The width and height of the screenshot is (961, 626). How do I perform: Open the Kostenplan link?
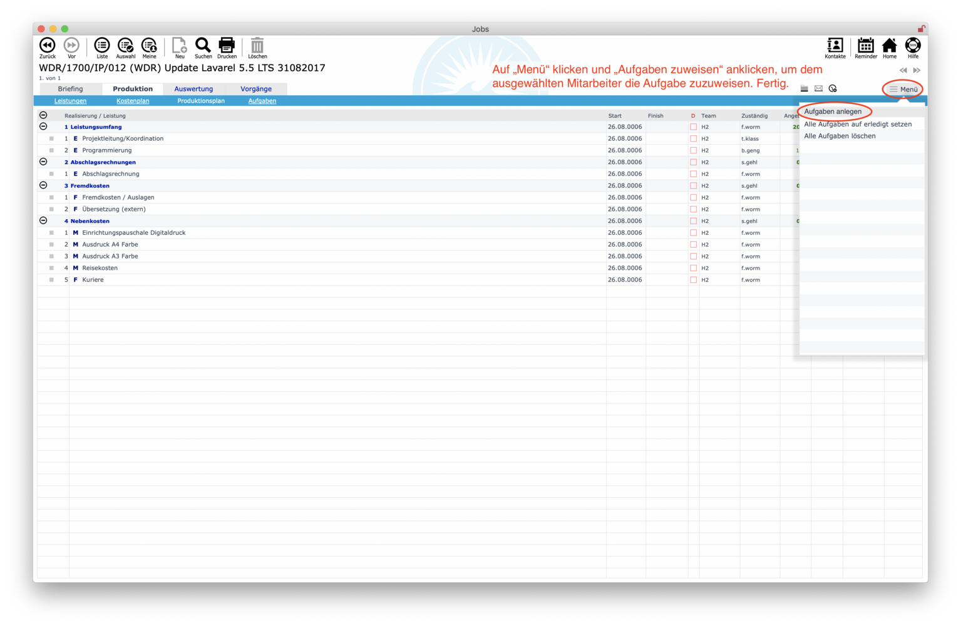(x=133, y=101)
